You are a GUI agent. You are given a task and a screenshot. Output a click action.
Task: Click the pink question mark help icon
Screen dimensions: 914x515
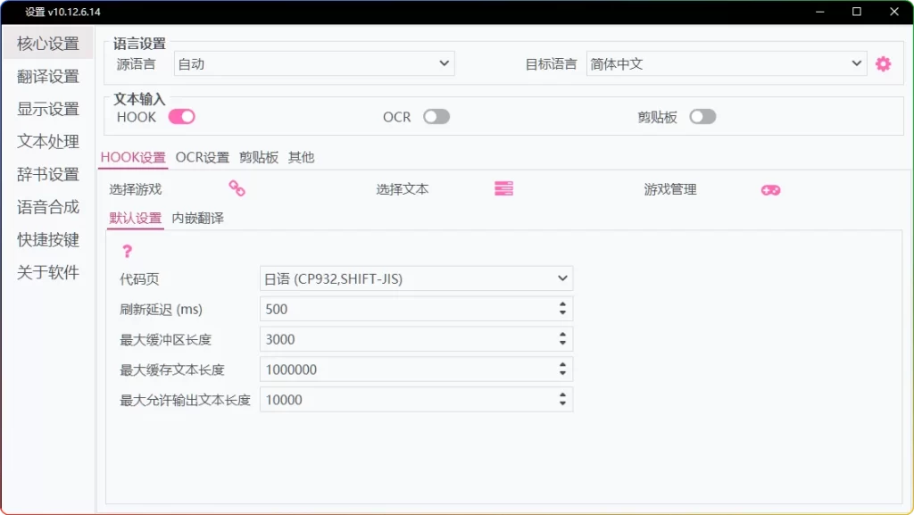[x=129, y=252]
